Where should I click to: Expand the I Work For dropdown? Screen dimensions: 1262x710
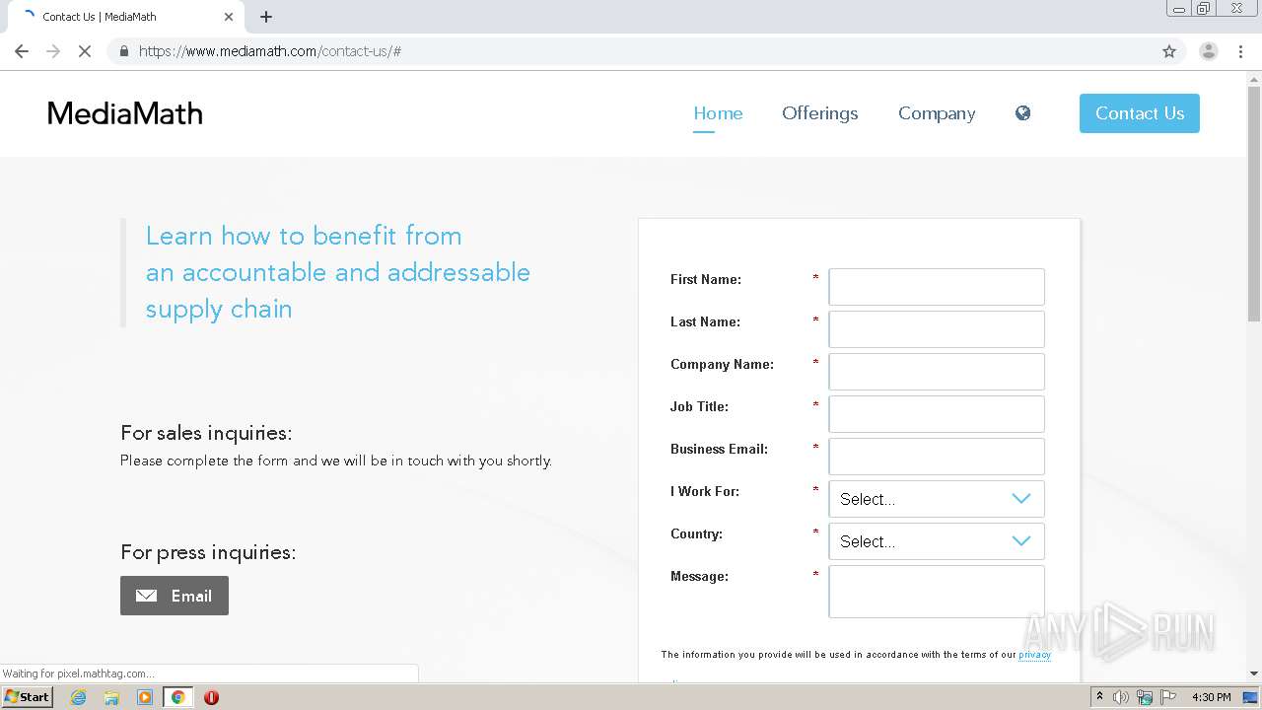click(937, 499)
